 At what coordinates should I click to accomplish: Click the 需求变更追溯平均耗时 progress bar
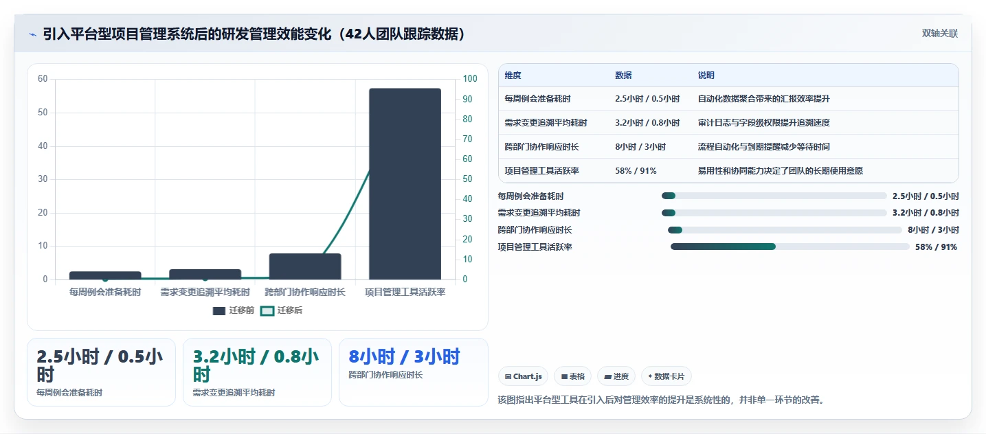pos(774,213)
